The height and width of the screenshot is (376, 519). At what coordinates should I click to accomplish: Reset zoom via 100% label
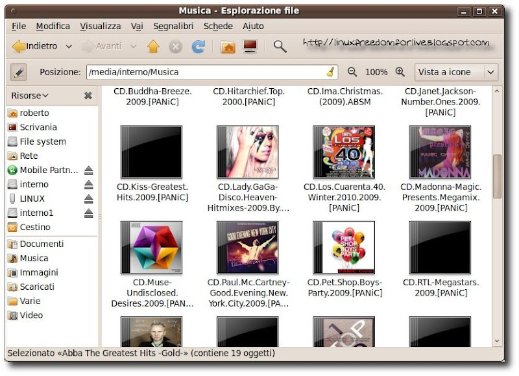tap(376, 72)
